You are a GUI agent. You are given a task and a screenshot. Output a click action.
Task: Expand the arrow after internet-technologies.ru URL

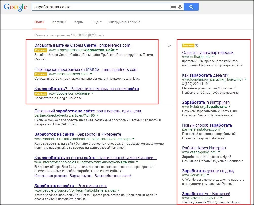pyautogui.click(x=137, y=162)
